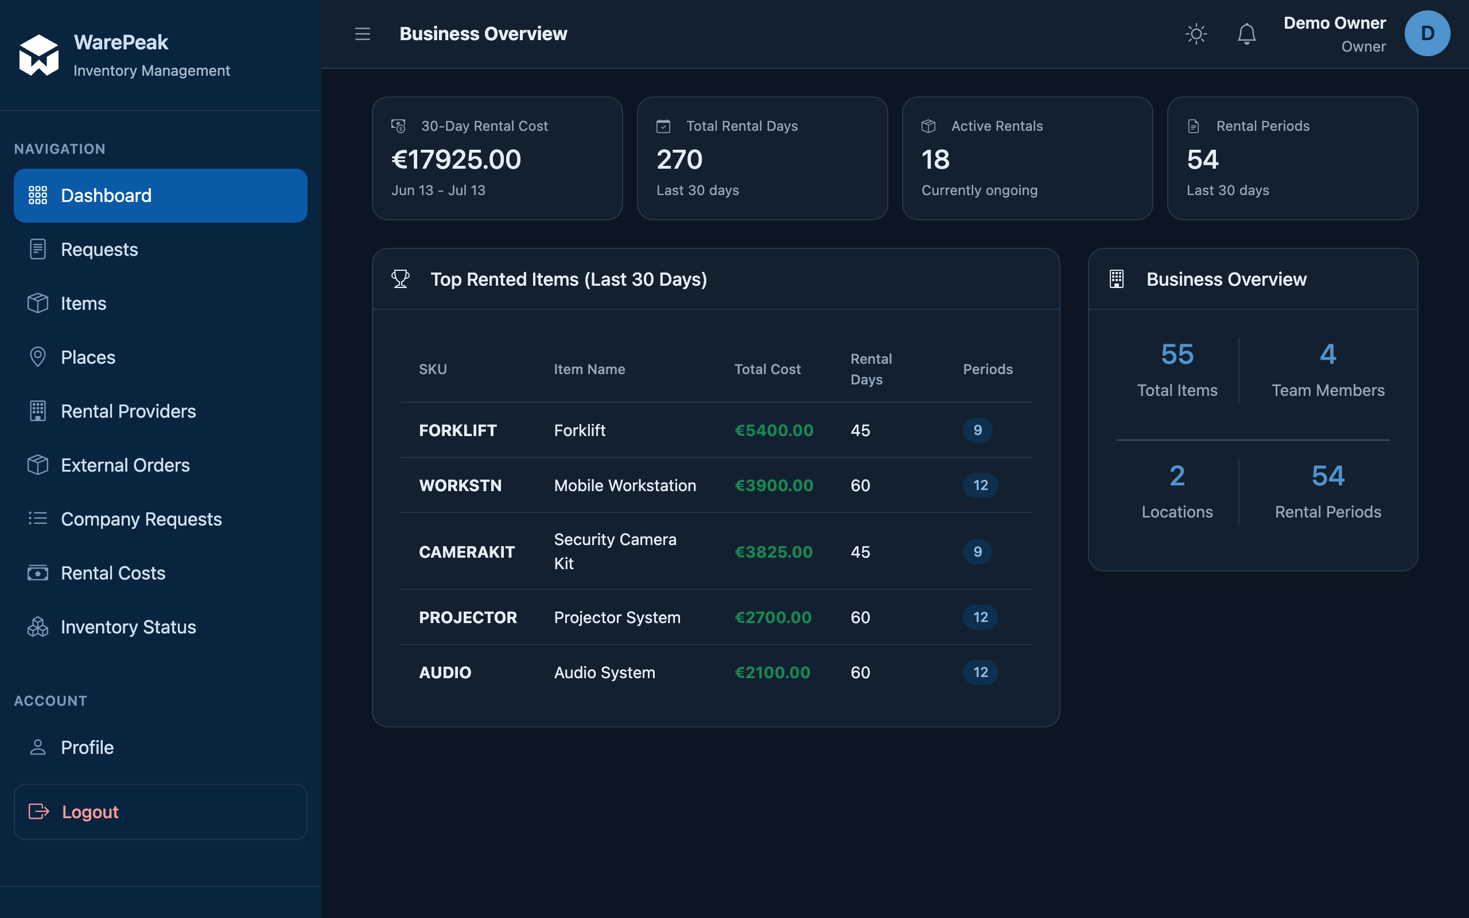The height and width of the screenshot is (918, 1469).
Task: Click the Inventory Status boxes icon
Action: [x=38, y=627]
